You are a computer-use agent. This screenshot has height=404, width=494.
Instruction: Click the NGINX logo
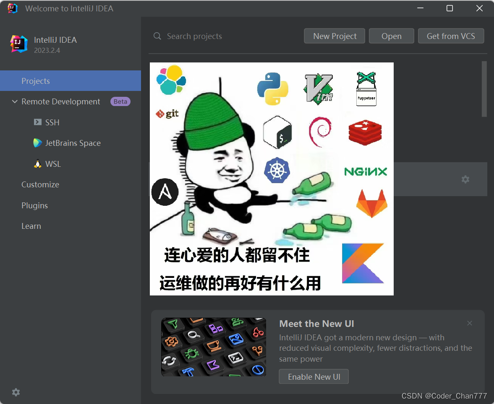(x=366, y=172)
